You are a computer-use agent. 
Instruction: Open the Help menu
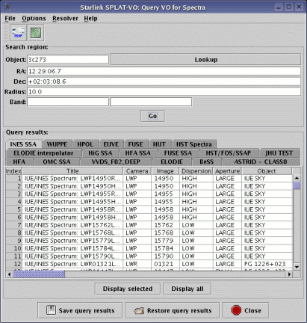coord(90,19)
